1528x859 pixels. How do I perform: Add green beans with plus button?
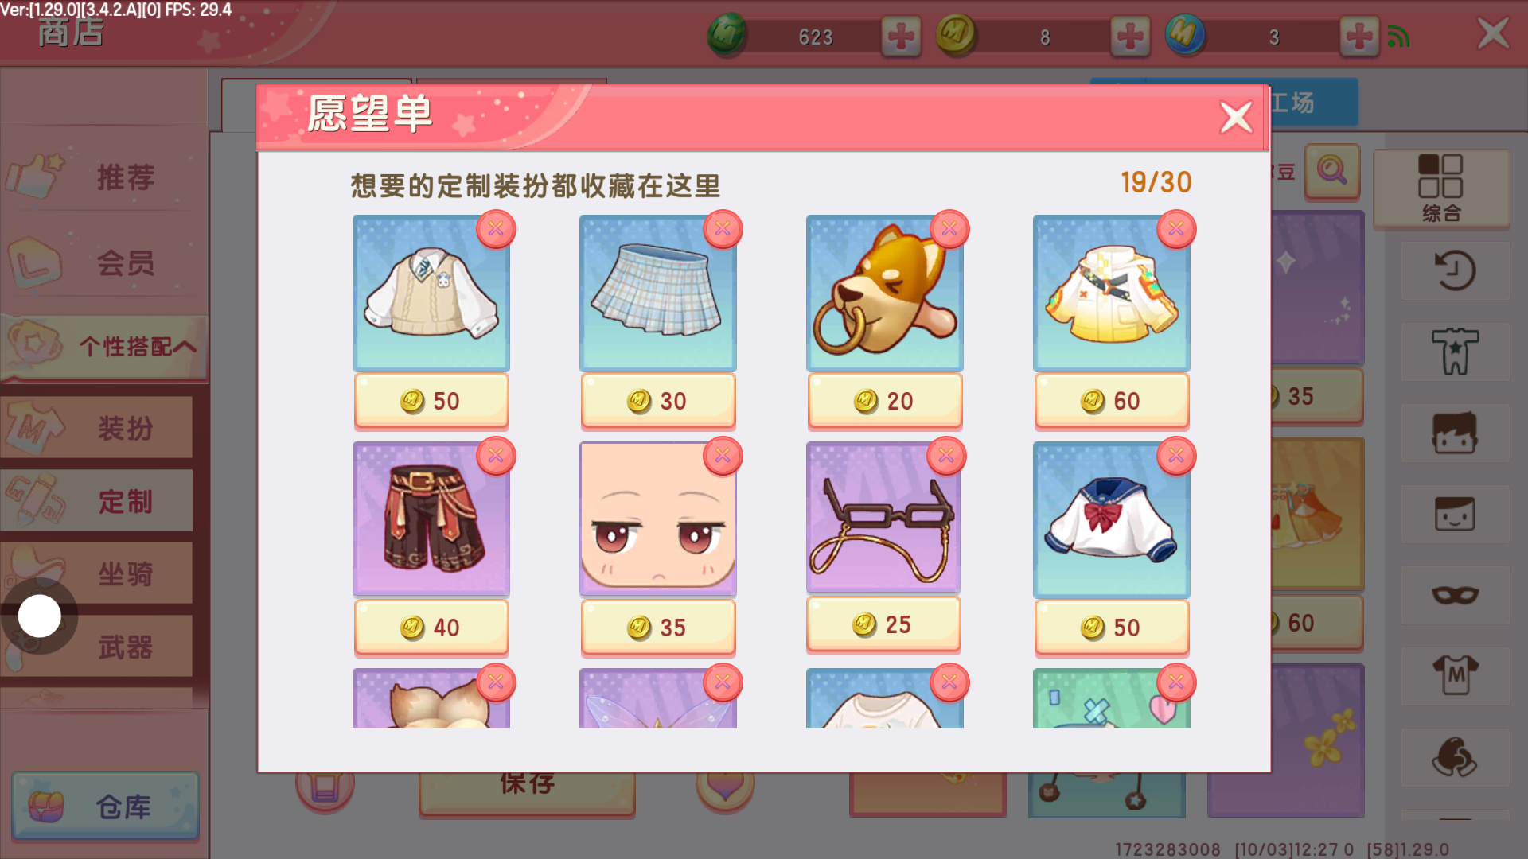point(901,36)
